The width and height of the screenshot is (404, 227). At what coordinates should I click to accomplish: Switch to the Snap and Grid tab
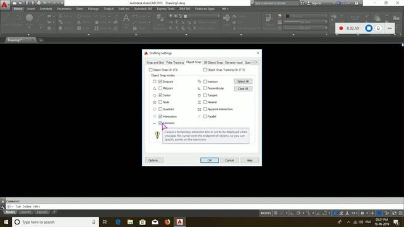[x=155, y=62]
